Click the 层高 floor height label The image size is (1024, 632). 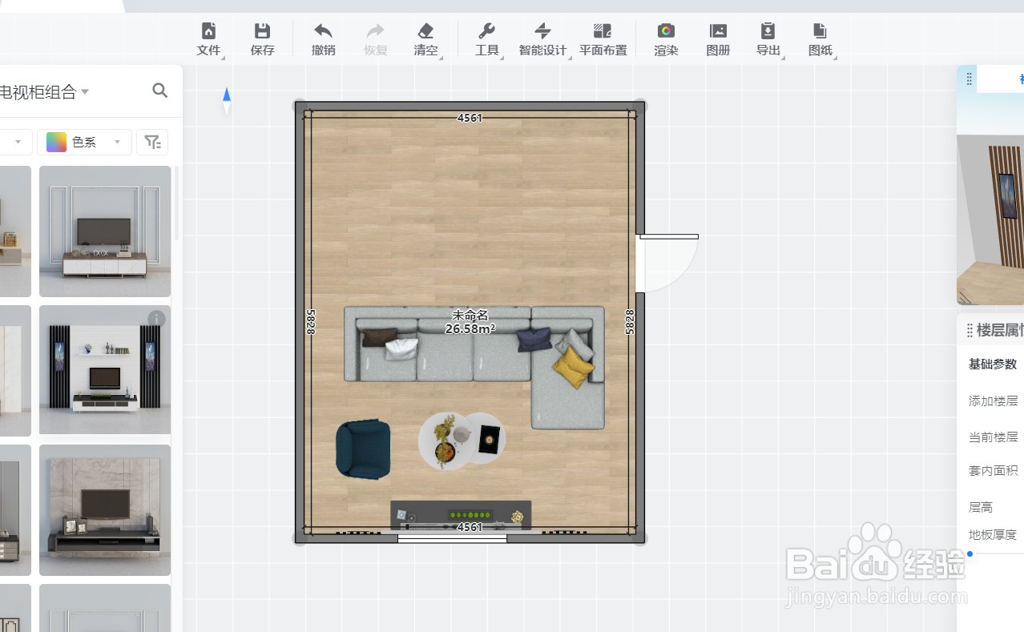coord(981,507)
